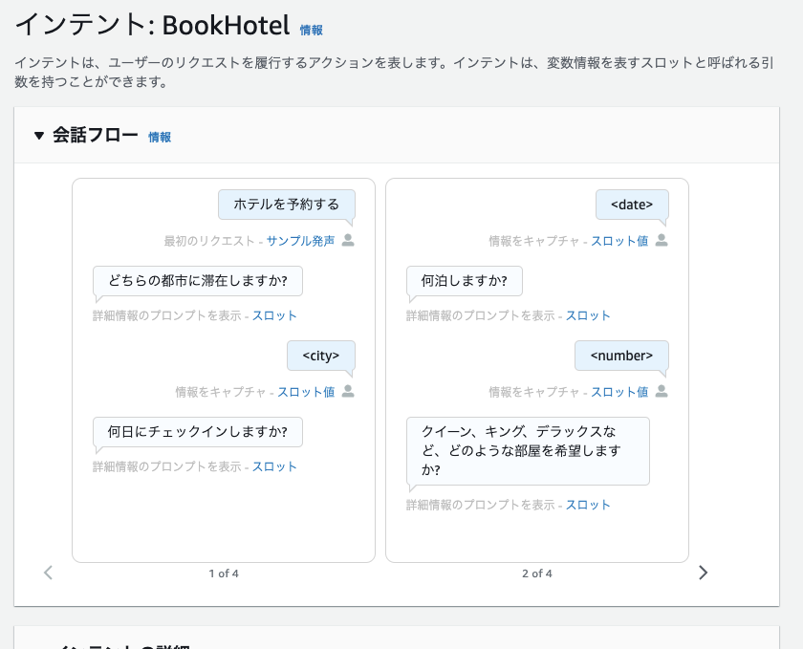This screenshot has height=649, width=803.
Task: Open the disclosure triangle of the conversation flow panel
Action: click(38, 136)
